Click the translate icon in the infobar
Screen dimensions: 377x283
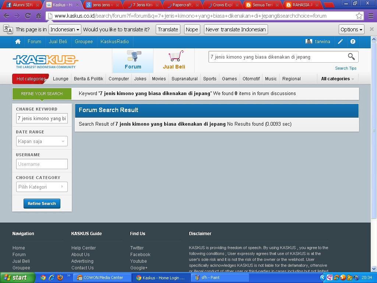pyautogui.click(x=8, y=29)
